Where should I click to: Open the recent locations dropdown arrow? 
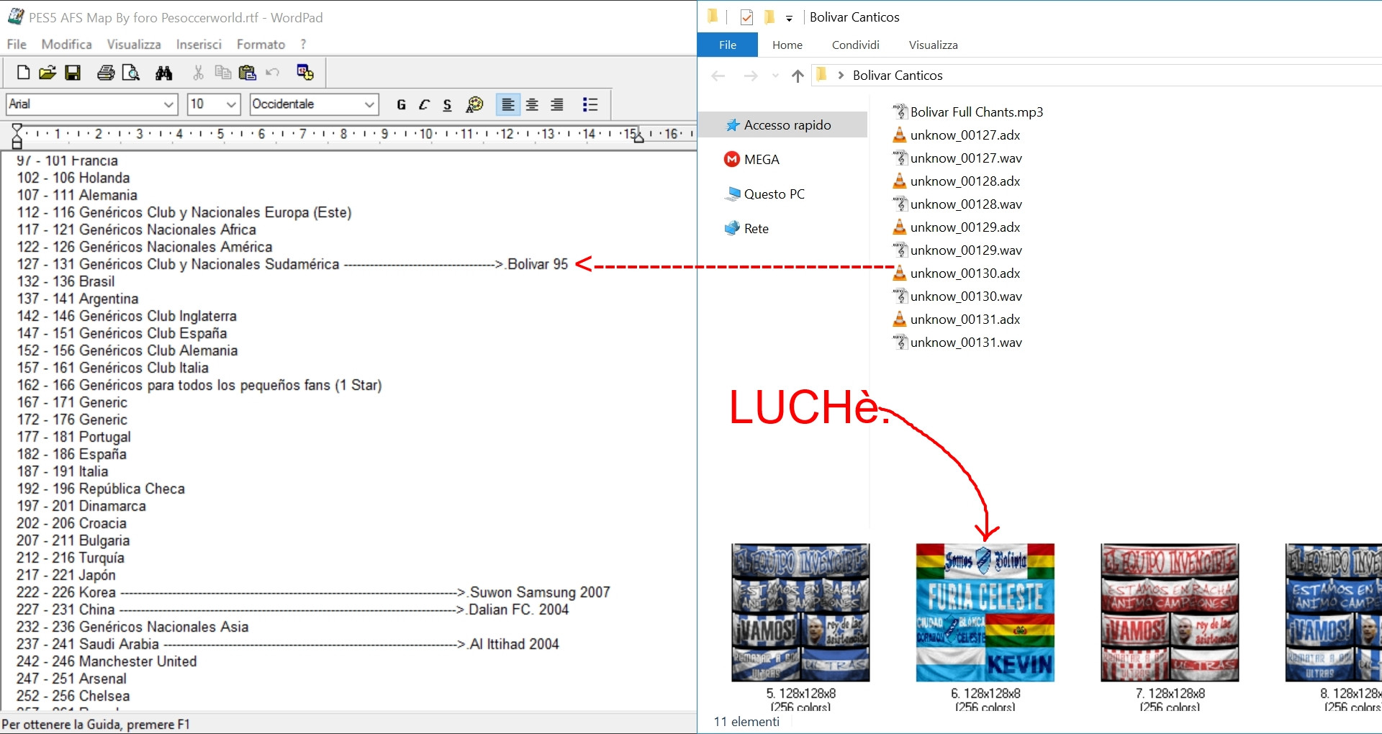click(775, 76)
